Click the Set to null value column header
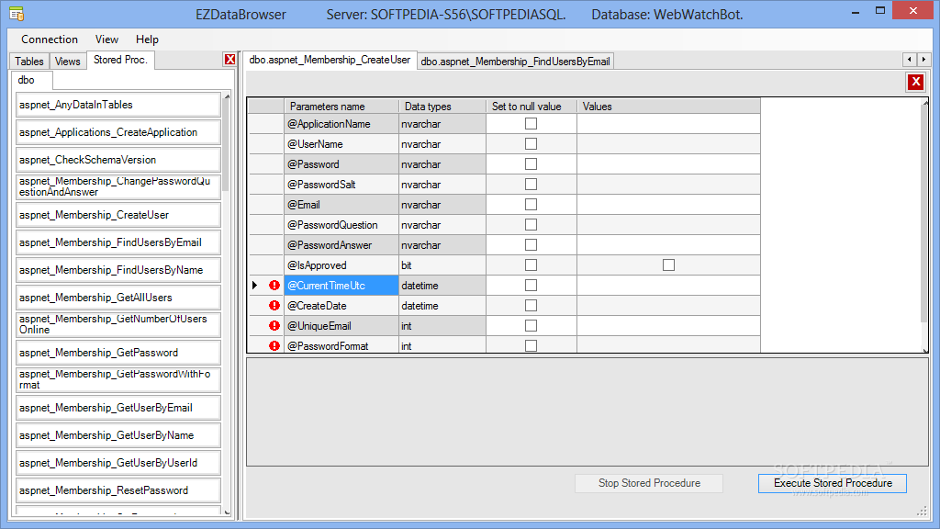Image resolution: width=940 pixels, height=529 pixels. pyautogui.click(x=532, y=107)
